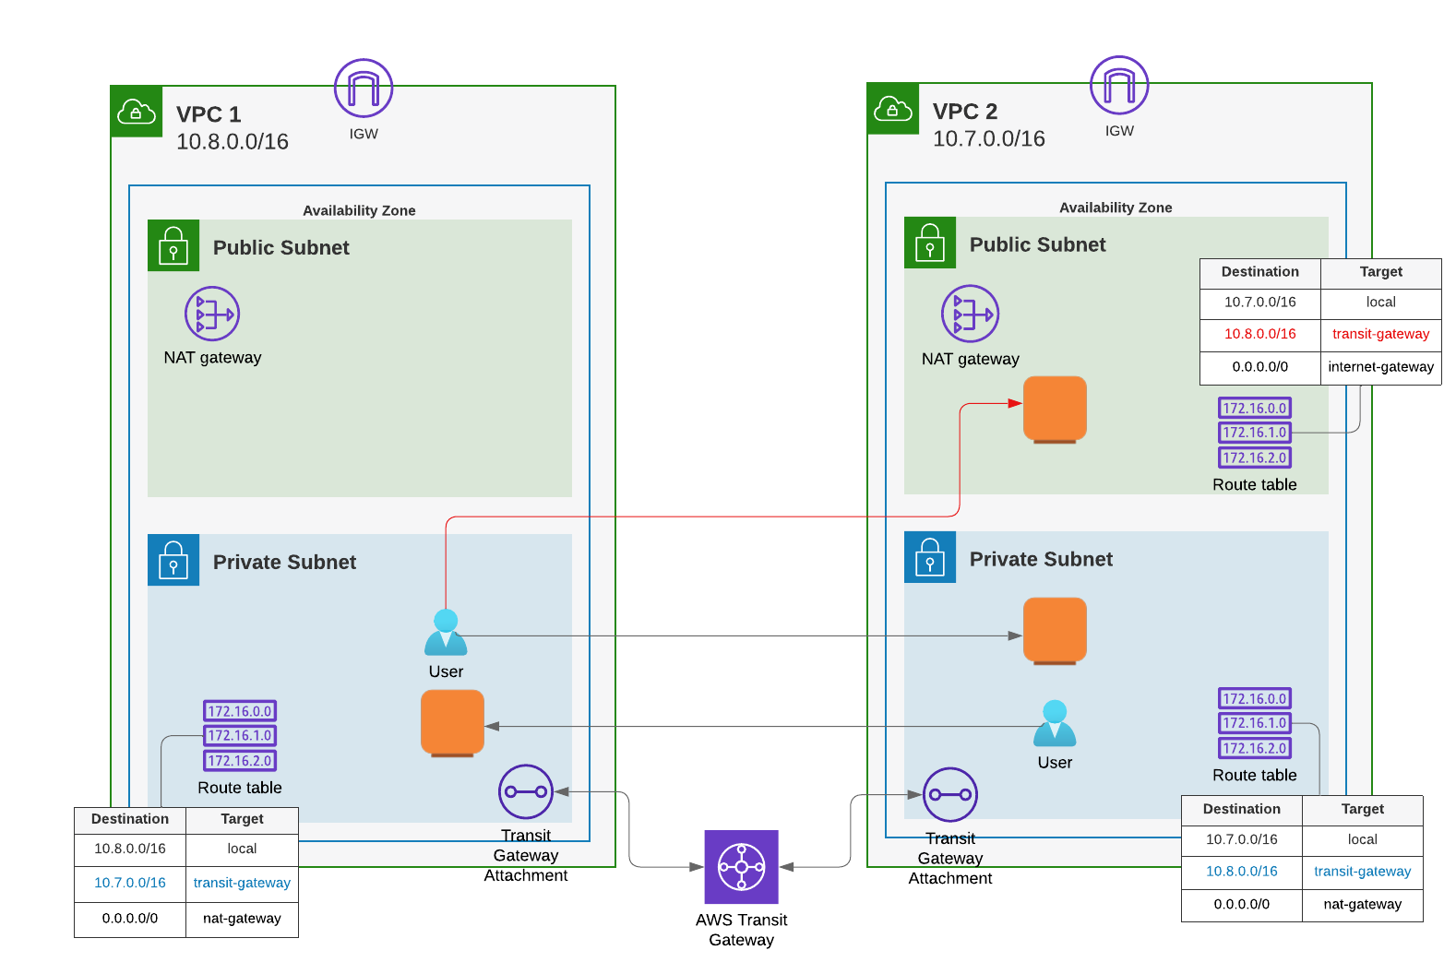Select the VPC 1 cloud icon
Screen dimensions: 1444x974
[x=136, y=113]
